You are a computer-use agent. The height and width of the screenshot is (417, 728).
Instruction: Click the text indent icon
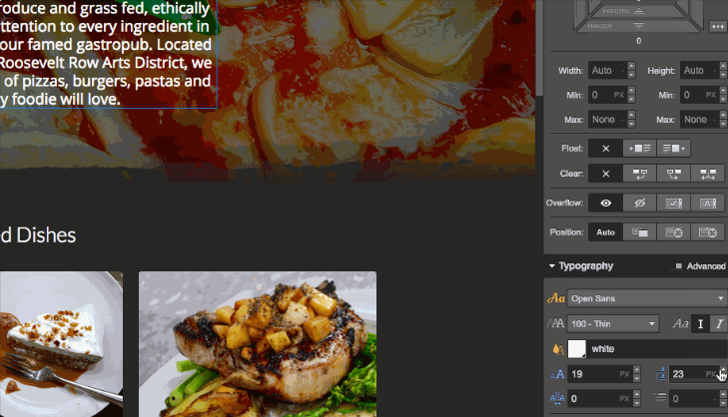click(659, 397)
